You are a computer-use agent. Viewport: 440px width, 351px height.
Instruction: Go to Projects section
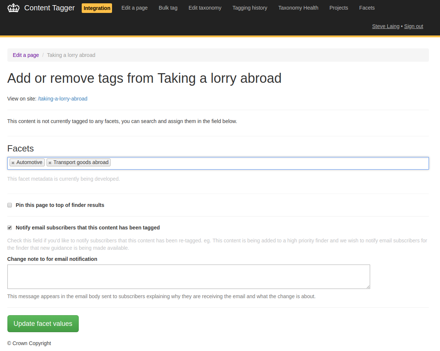(339, 8)
